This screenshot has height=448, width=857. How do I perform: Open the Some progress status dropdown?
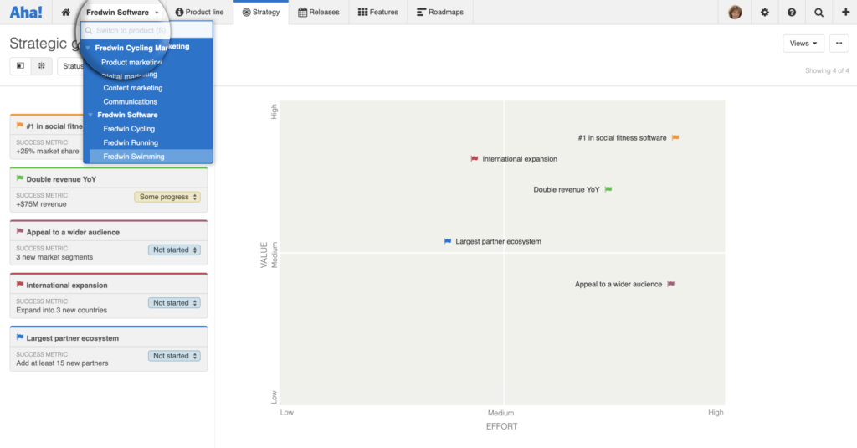[167, 197]
